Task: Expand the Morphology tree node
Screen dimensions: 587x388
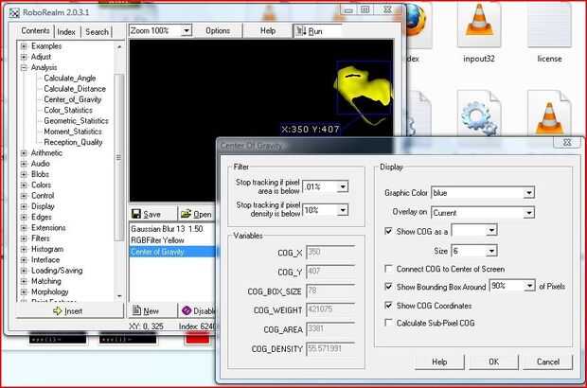Action: (24, 291)
